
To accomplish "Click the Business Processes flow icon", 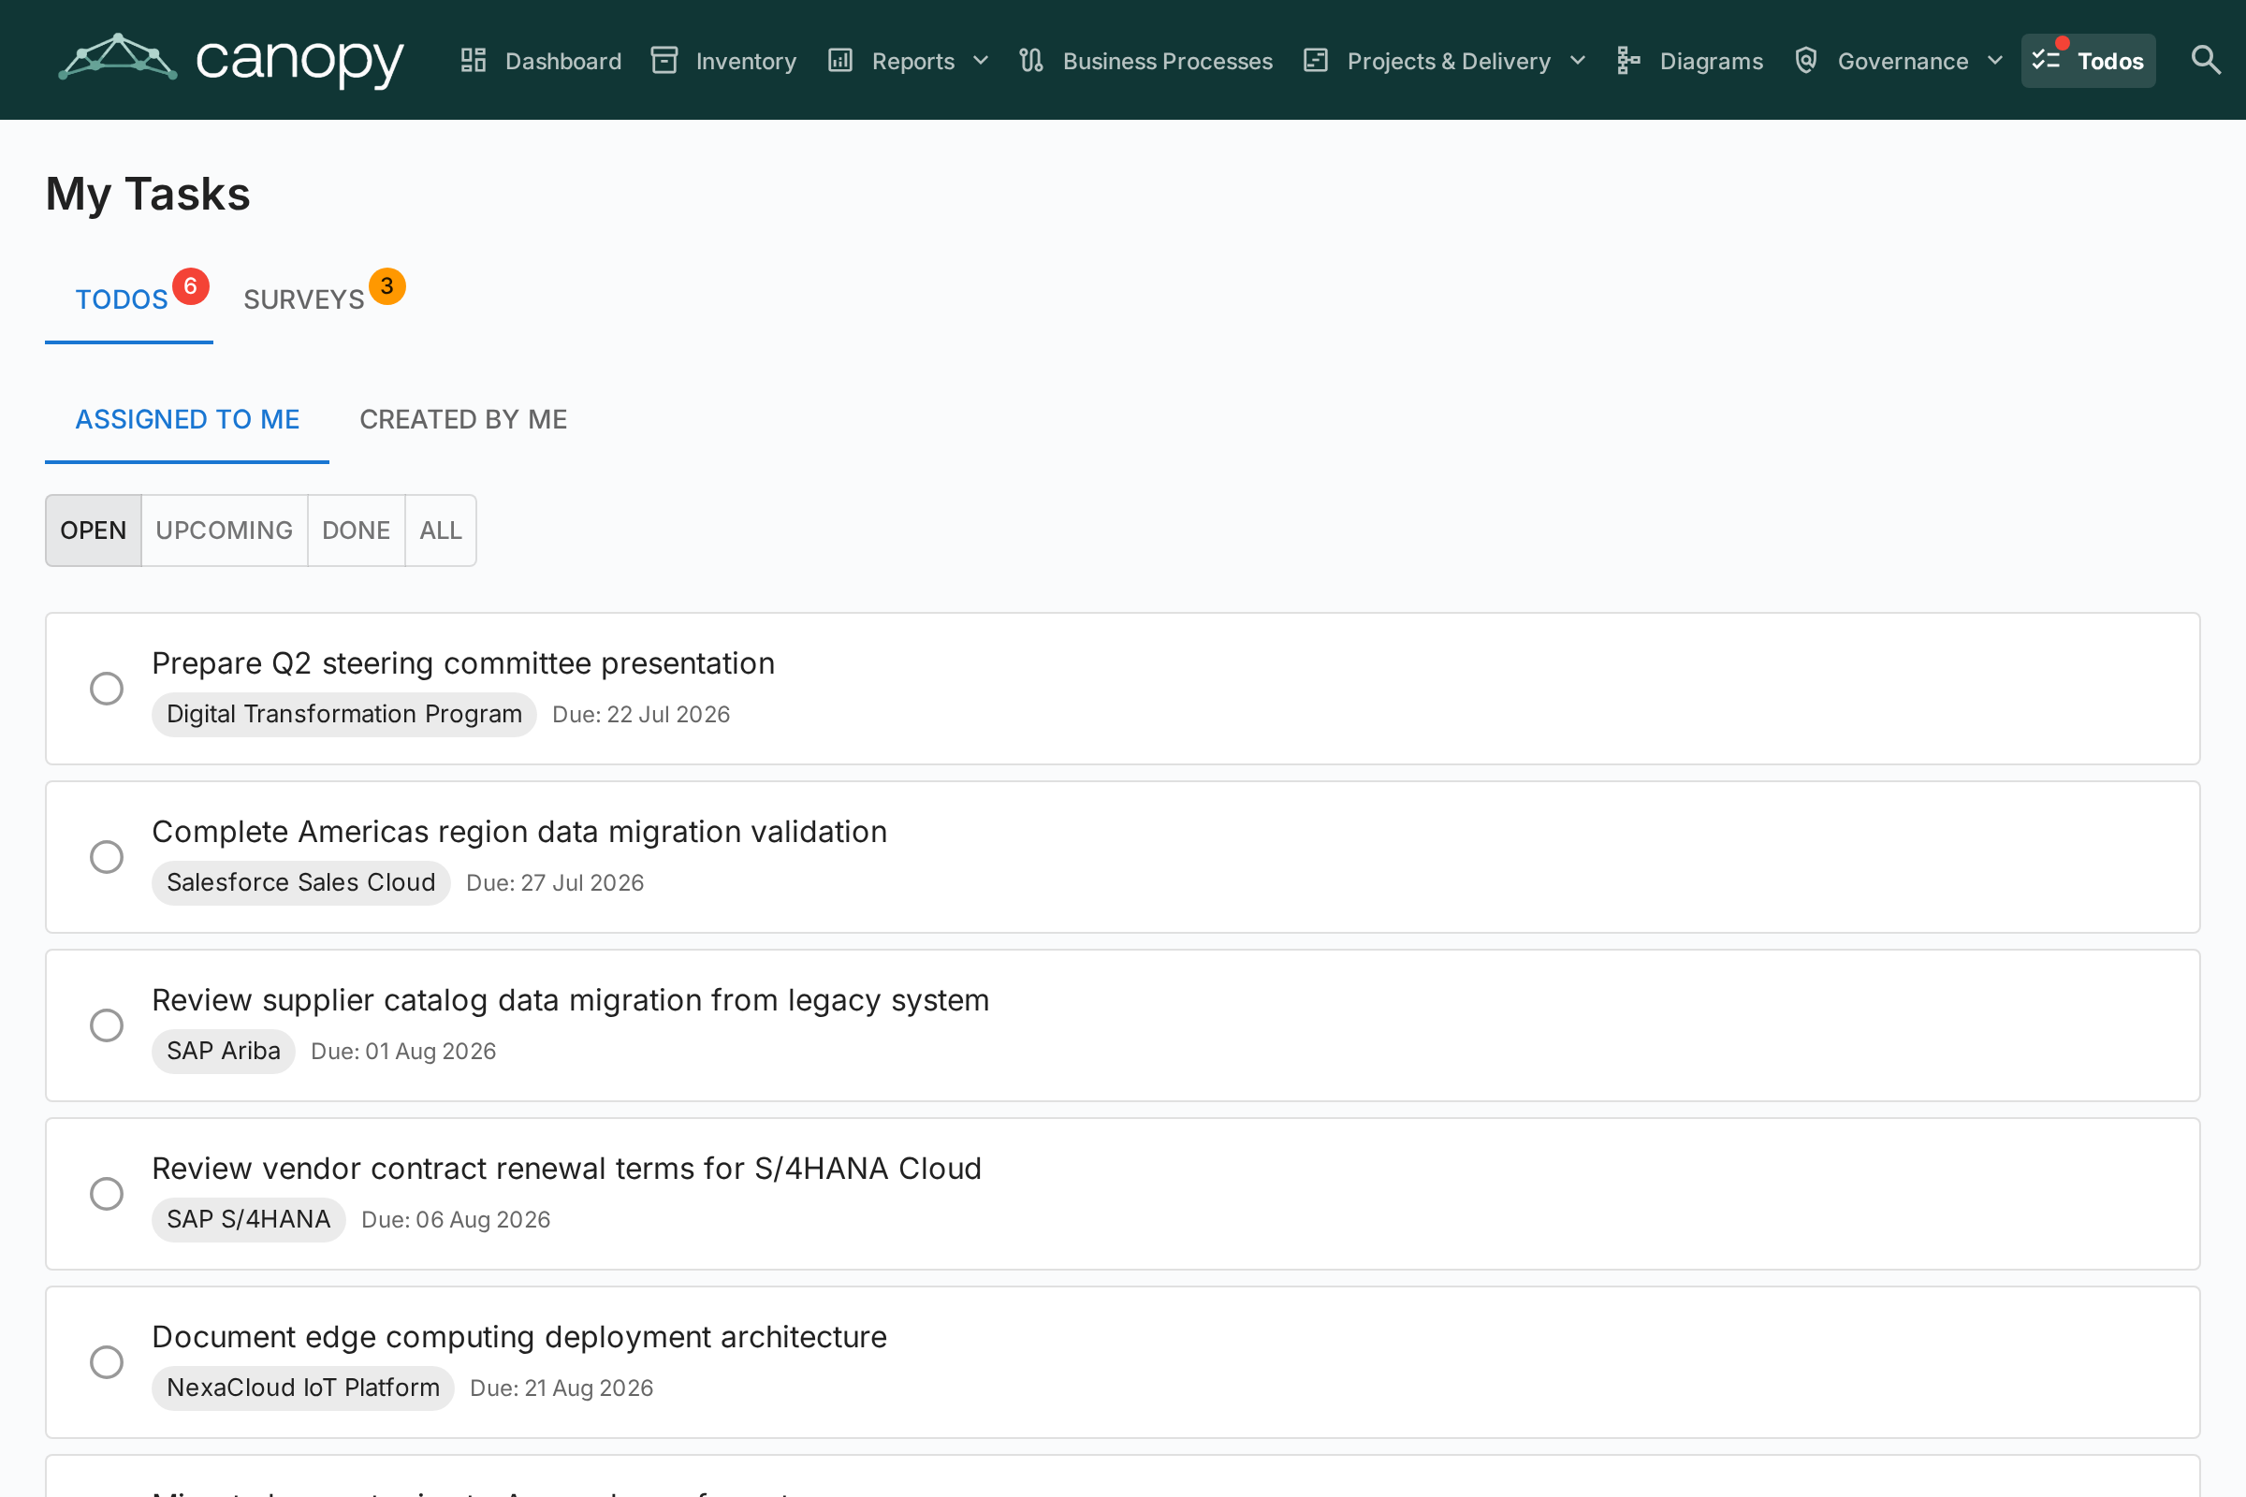I will (1031, 61).
